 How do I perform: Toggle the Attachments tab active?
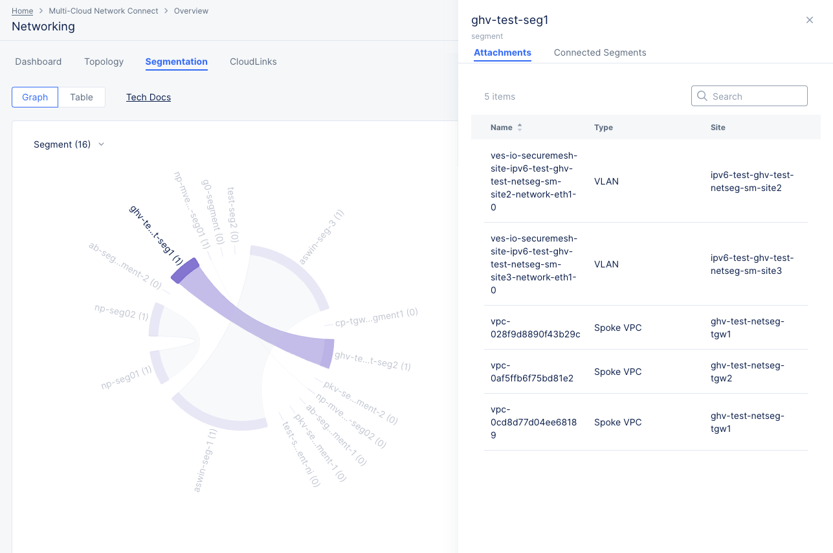(x=502, y=52)
